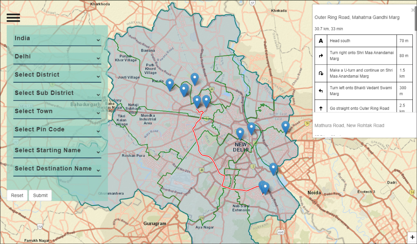
Task: Expand the Delhi state dropdown
Action: click(57, 57)
